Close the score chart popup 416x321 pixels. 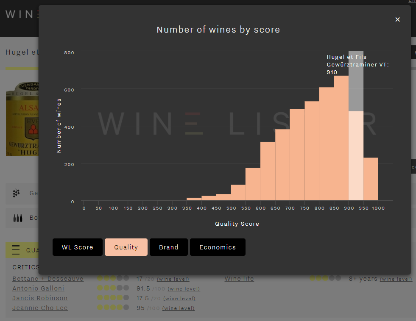(397, 19)
